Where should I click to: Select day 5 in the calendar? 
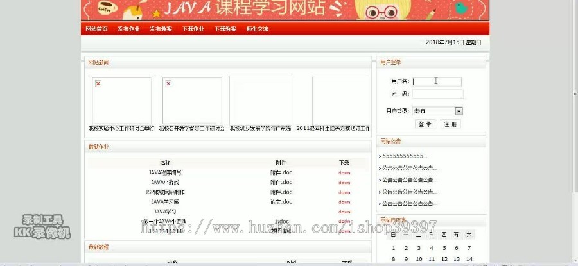444,248
